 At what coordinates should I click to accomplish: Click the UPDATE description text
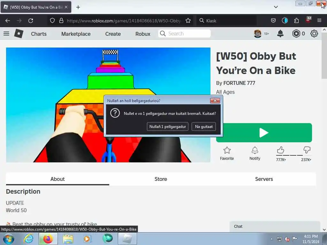(x=15, y=203)
